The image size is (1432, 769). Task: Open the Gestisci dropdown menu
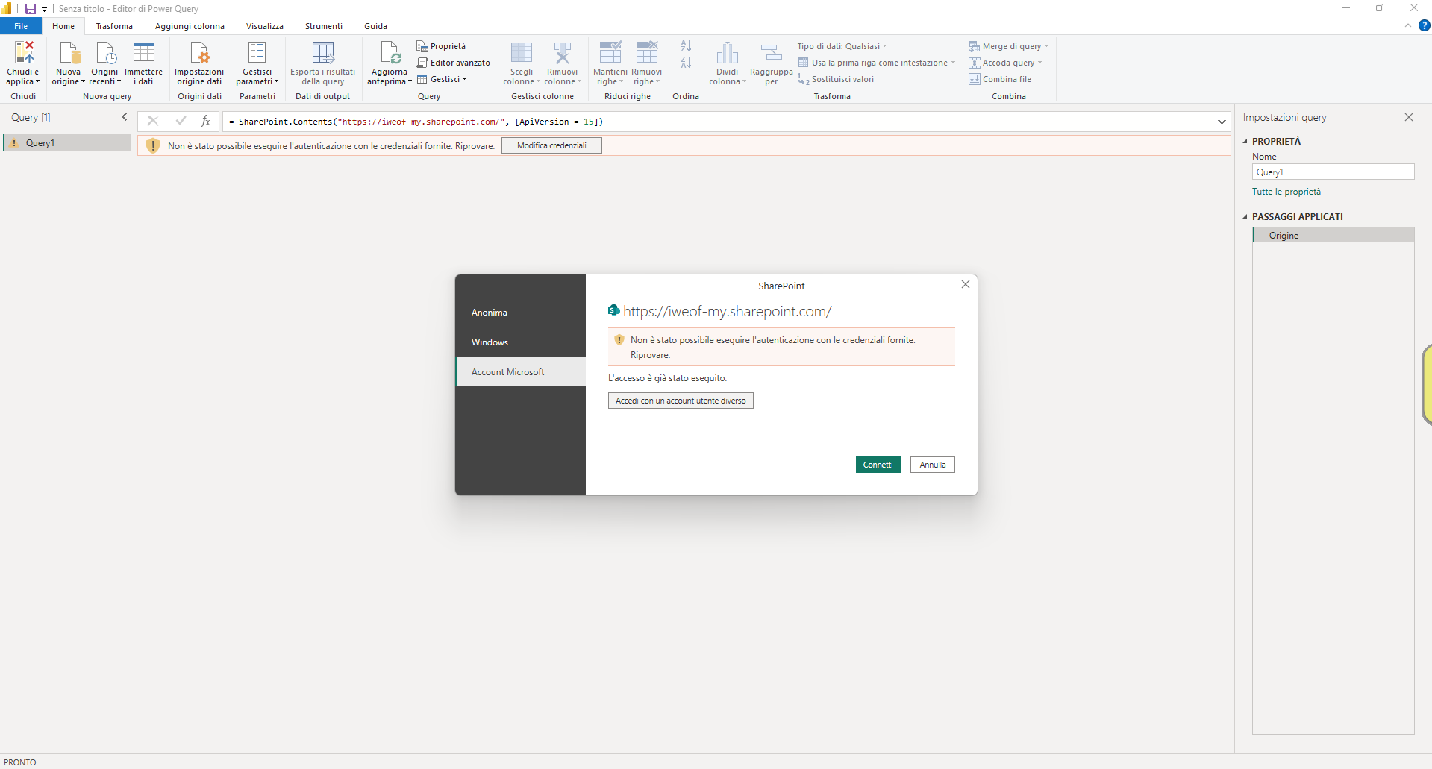coord(442,79)
